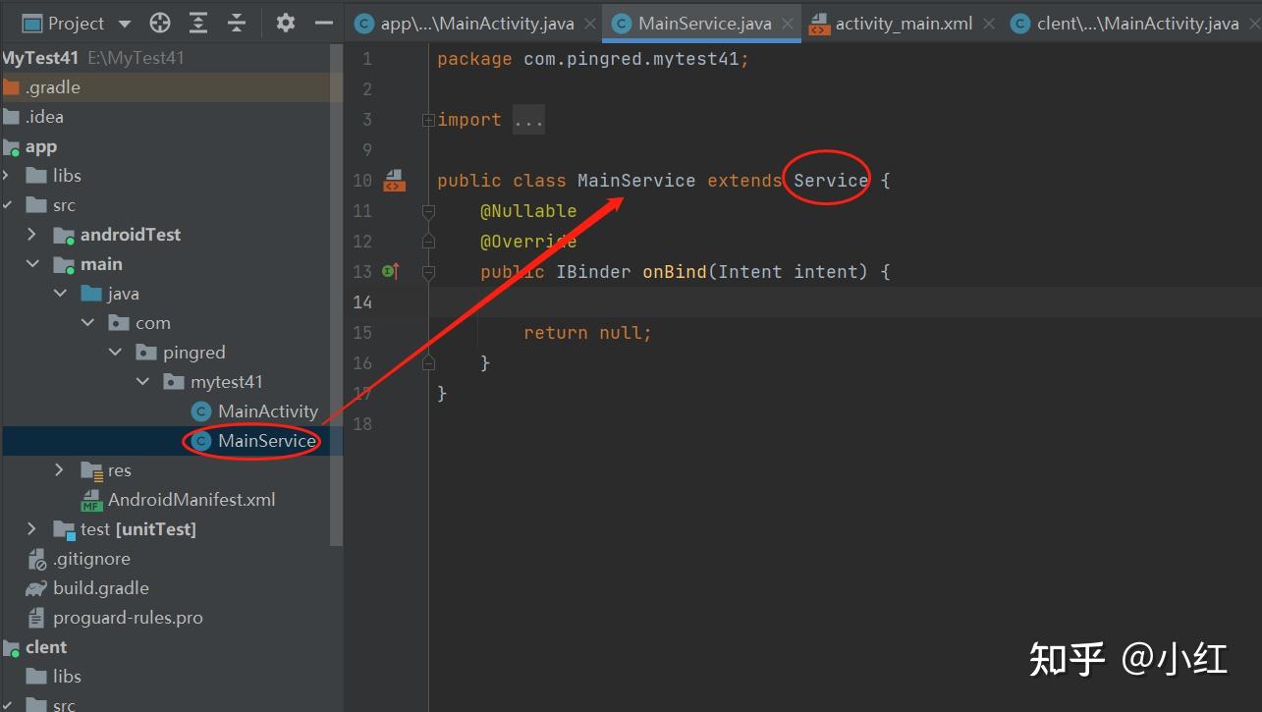Screen dimensions: 1262x712
Task: Select the clent module
Action: click(46, 647)
